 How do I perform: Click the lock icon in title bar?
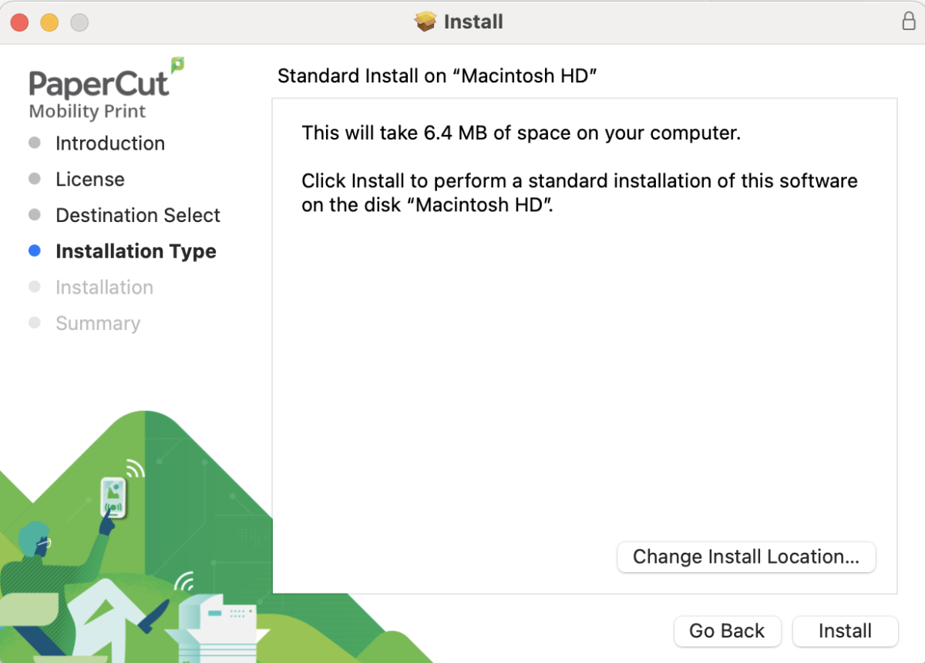coord(909,22)
